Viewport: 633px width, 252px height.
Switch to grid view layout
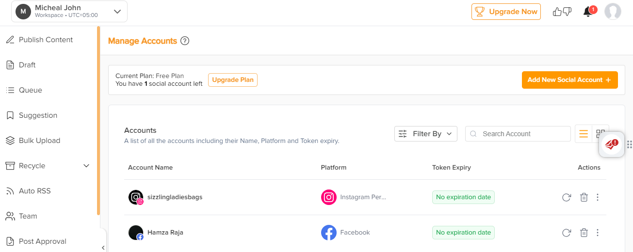tap(601, 133)
